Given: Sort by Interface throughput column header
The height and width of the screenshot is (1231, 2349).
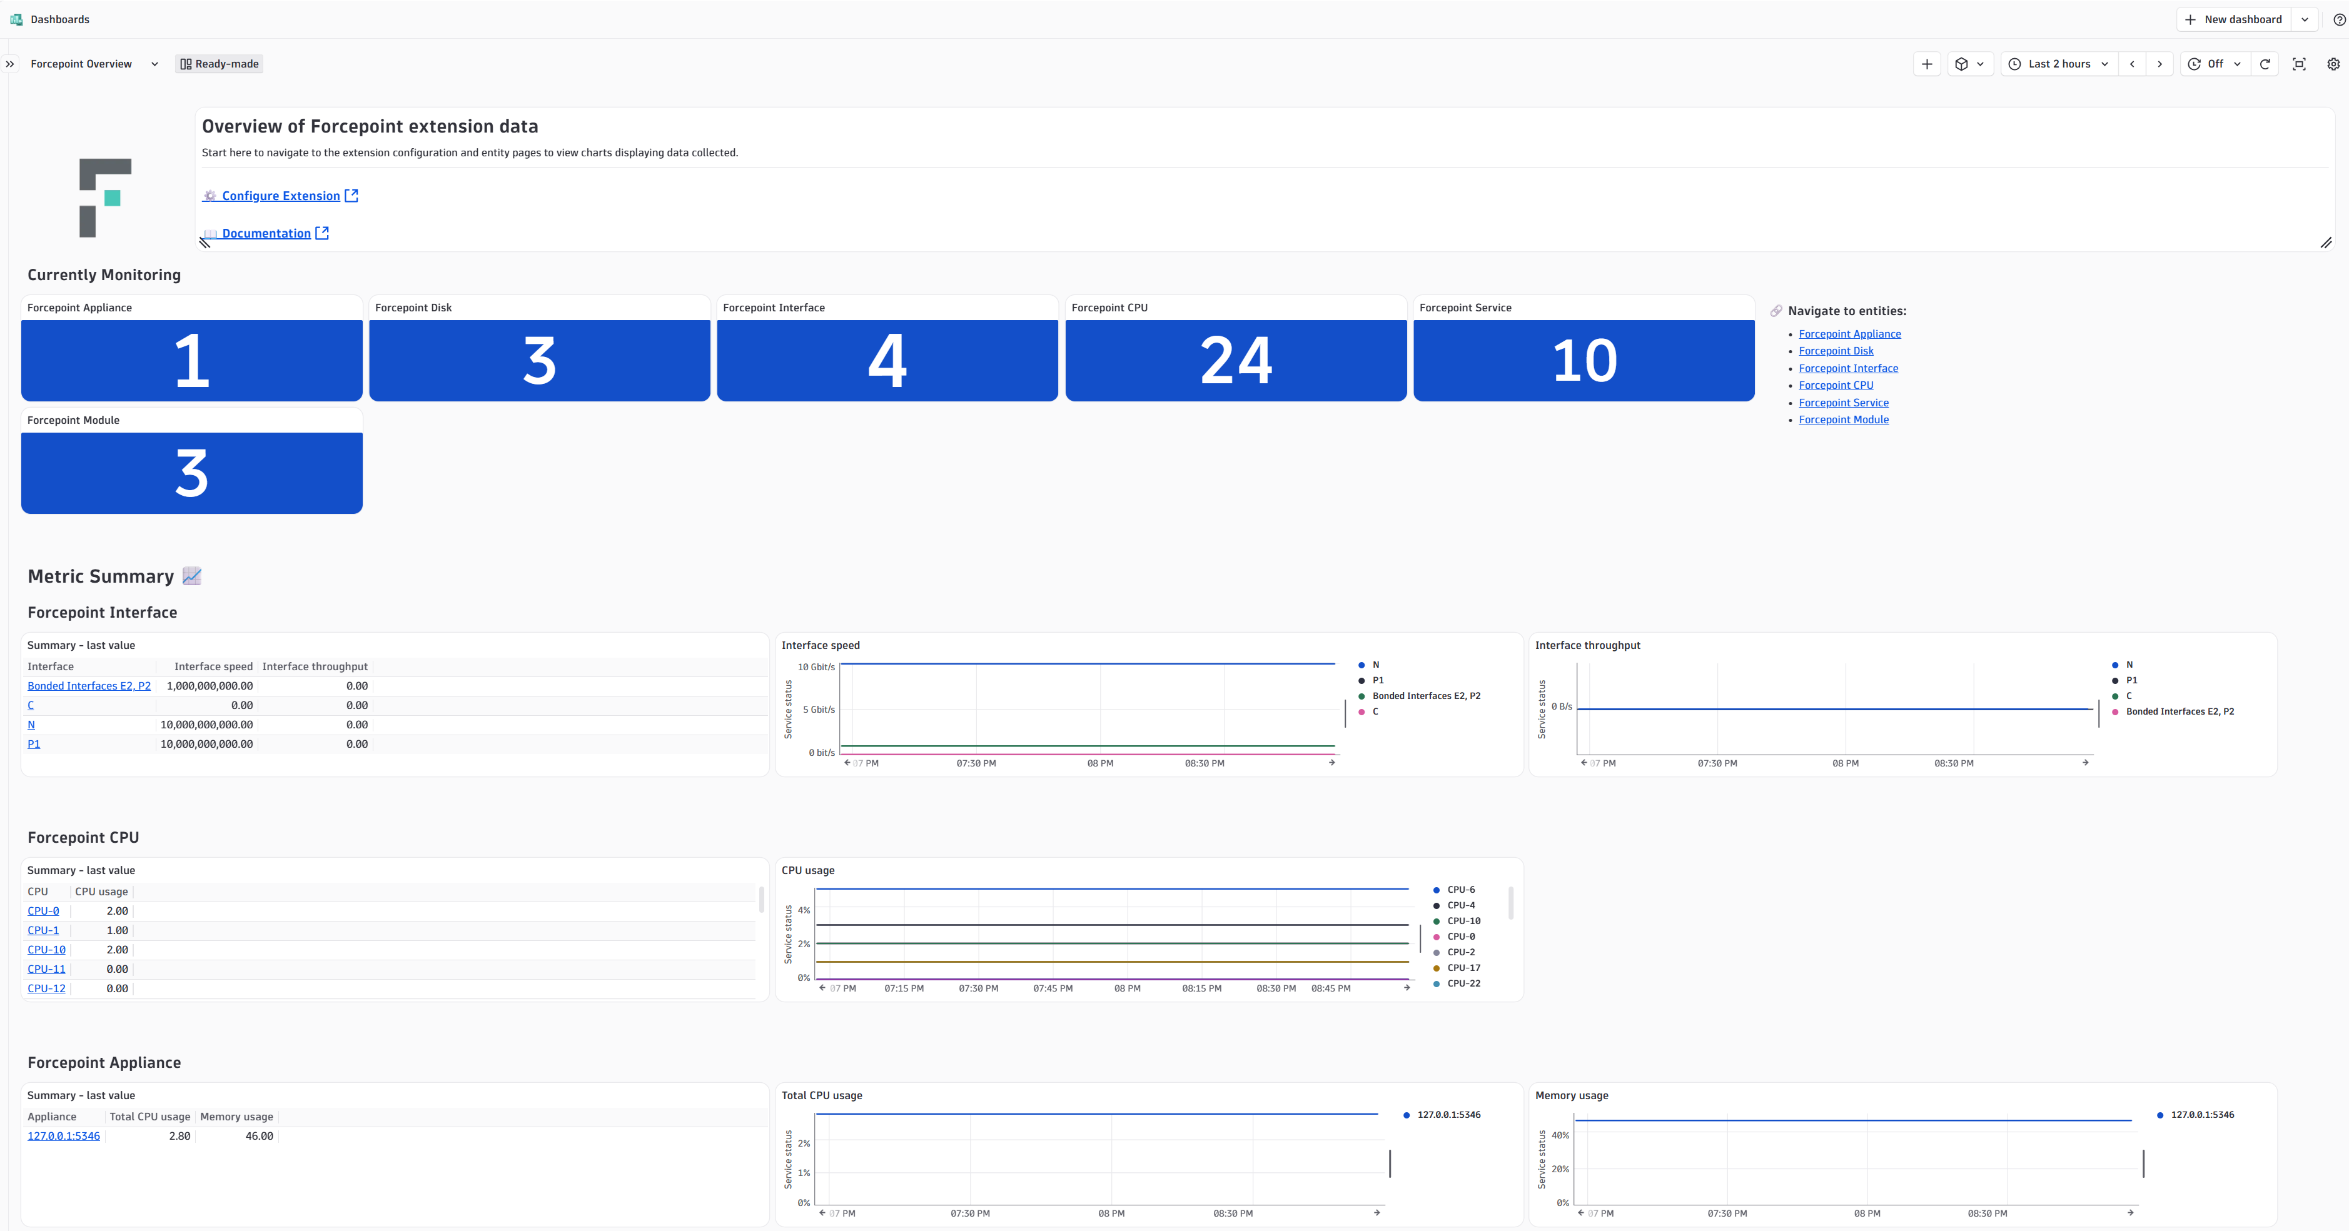Looking at the screenshot, I should click(315, 666).
